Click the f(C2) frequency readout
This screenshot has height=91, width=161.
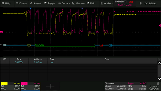point(125,5)
